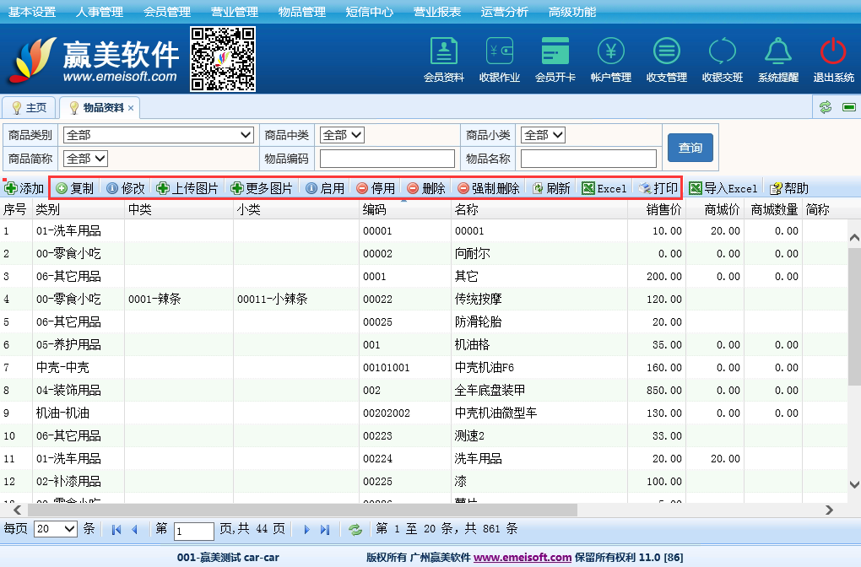Click the blue 查询 search button
This screenshot has width=861, height=567.
(x=690, y=148)
